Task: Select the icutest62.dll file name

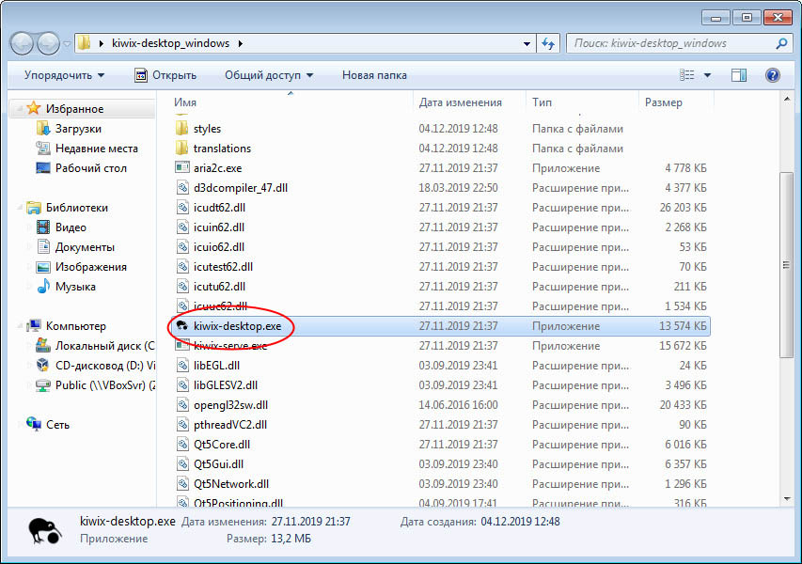Action: (x=223, y=266)
